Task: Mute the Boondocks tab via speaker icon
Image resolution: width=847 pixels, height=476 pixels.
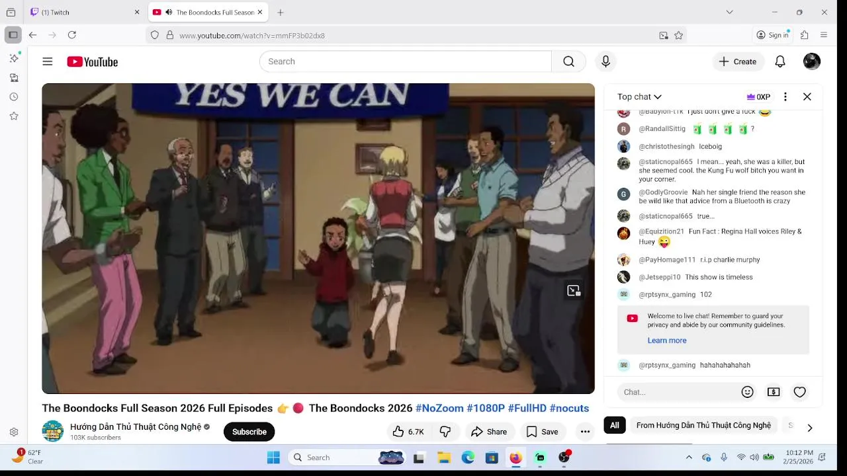Action: pyautogui.click(x=169, y=12)
